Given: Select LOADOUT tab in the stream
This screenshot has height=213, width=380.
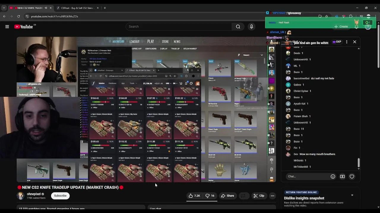Looking at the screenshot, I should [134, 42].
